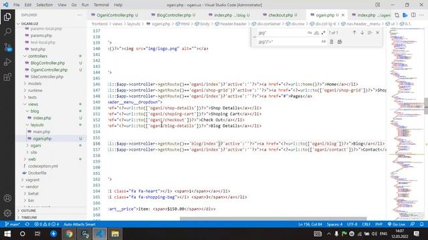Go to previous match in find widget
Viewport: 428px width, 240px height.
pyautogui.click(x=354, y=33)
